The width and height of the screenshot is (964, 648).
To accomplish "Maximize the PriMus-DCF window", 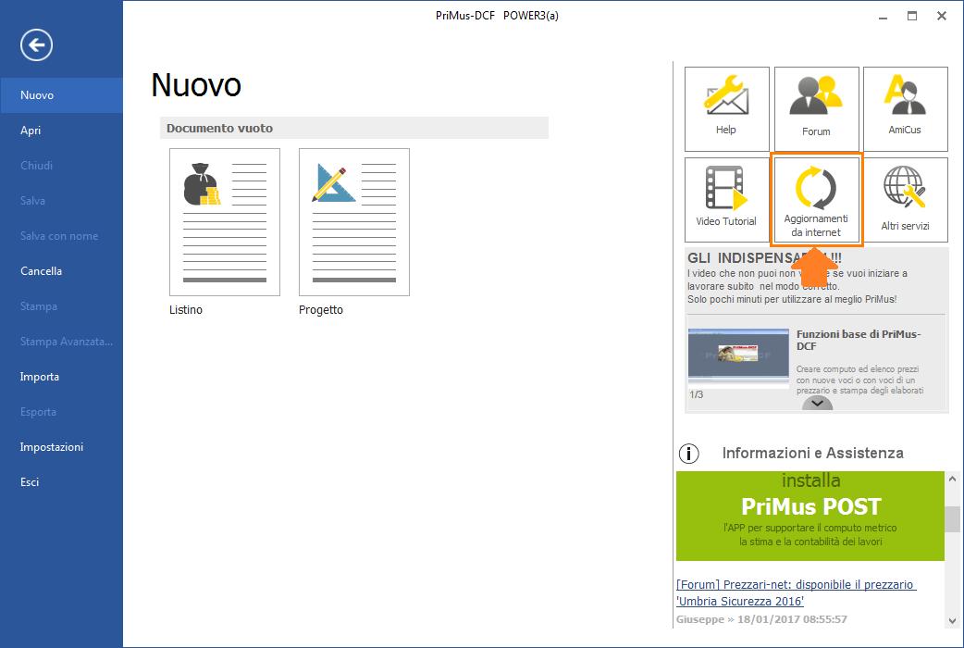I will (912, 17).
